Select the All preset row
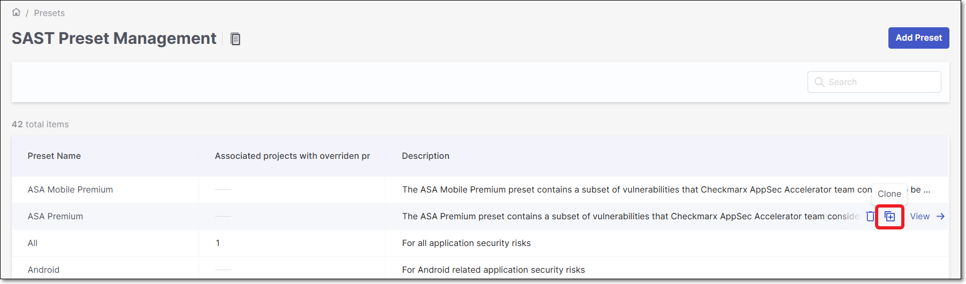966x284 pixels. tap(33, 243)
